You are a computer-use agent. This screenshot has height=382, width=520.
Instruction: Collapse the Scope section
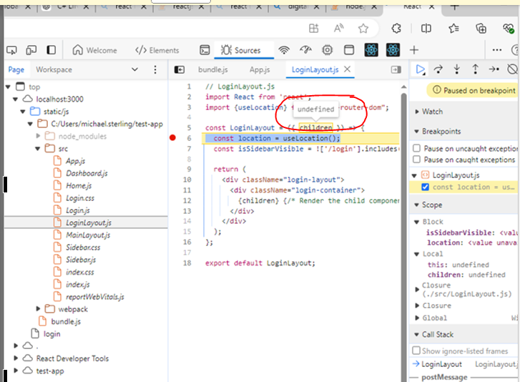point(417,205)
